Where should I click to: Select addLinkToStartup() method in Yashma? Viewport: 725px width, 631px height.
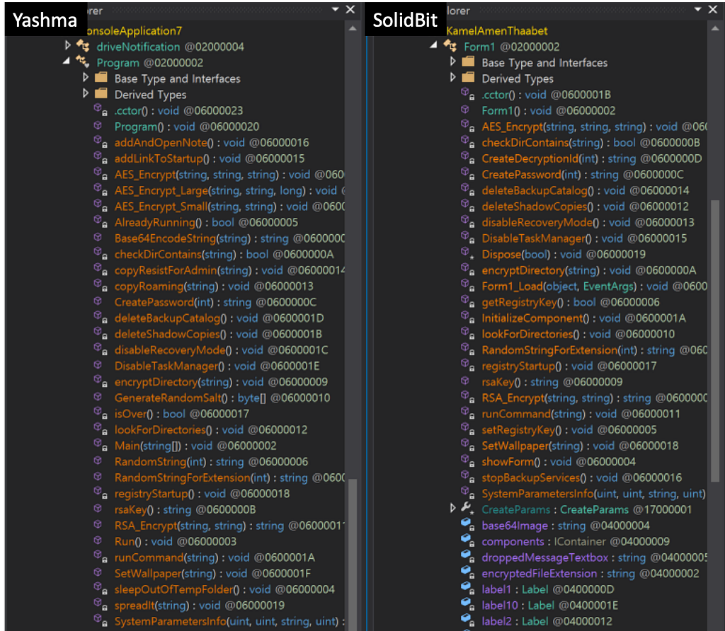[x=210, y=158]
